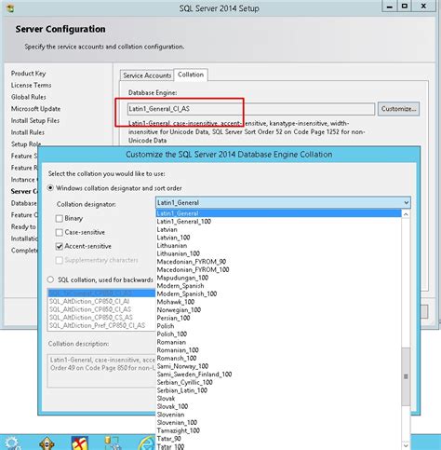
Task: Switch to the Service Accounts tab
Action: tap(147, 75)
